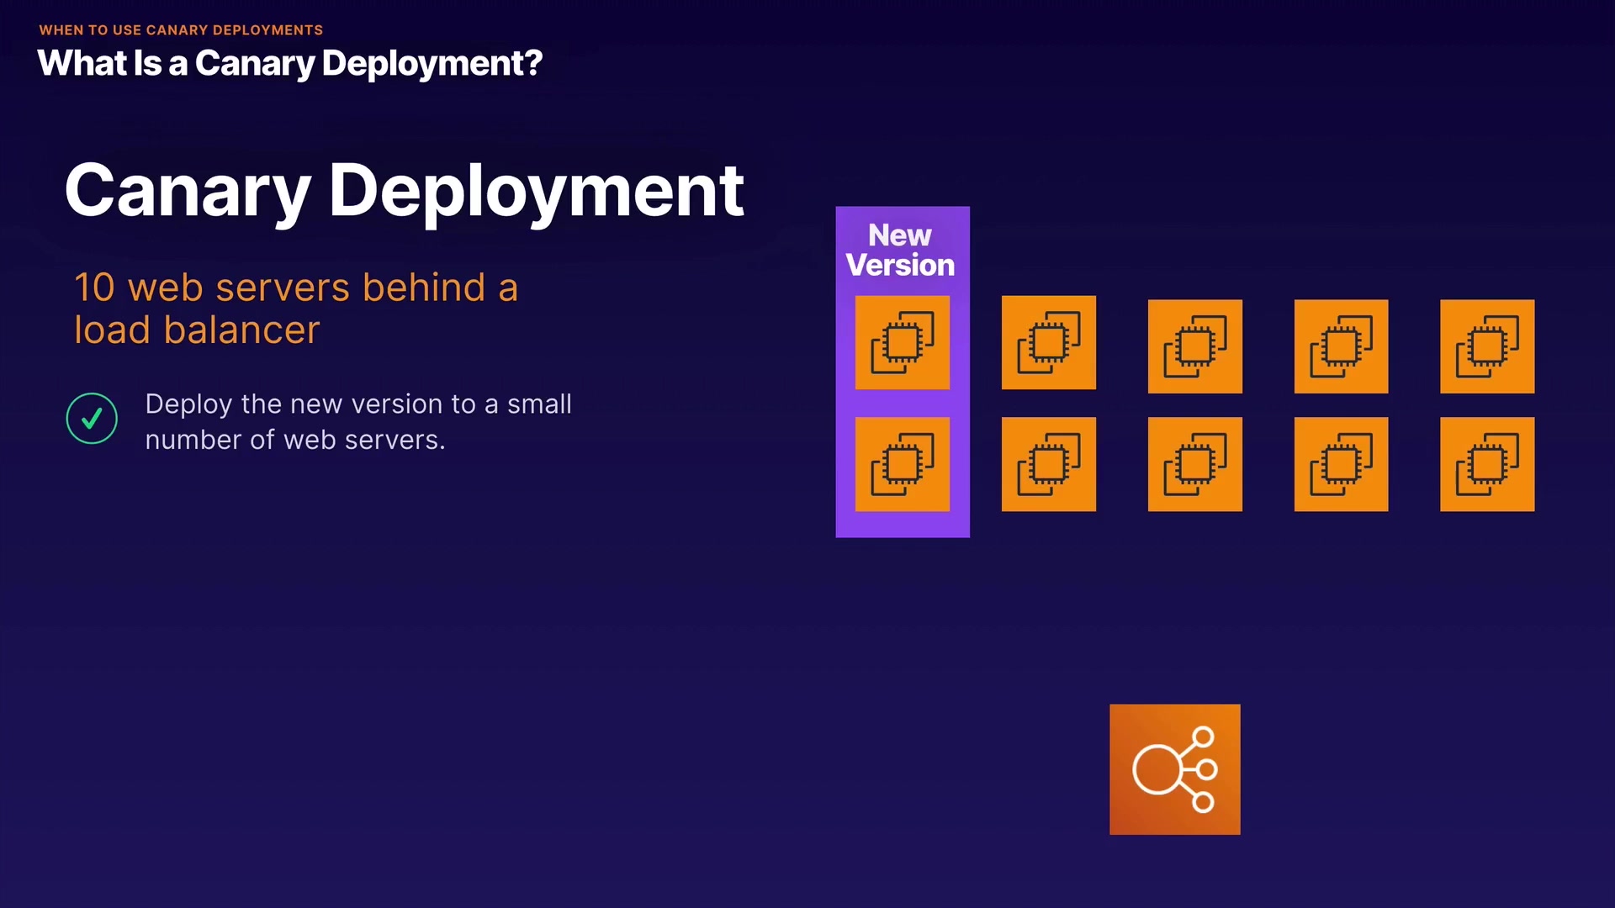Click the fourth top-row server icon

pos(1341,346)
